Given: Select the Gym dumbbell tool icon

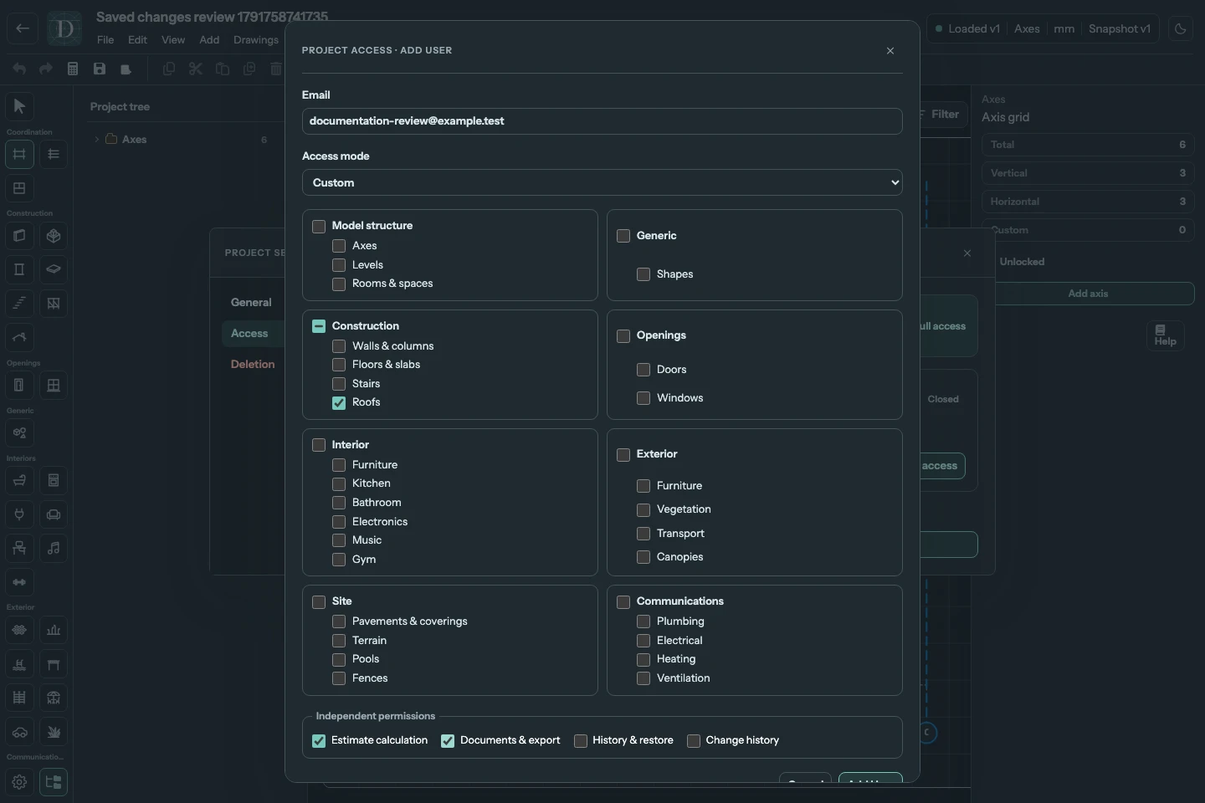Looking at the screenshot, I should 19,582.
